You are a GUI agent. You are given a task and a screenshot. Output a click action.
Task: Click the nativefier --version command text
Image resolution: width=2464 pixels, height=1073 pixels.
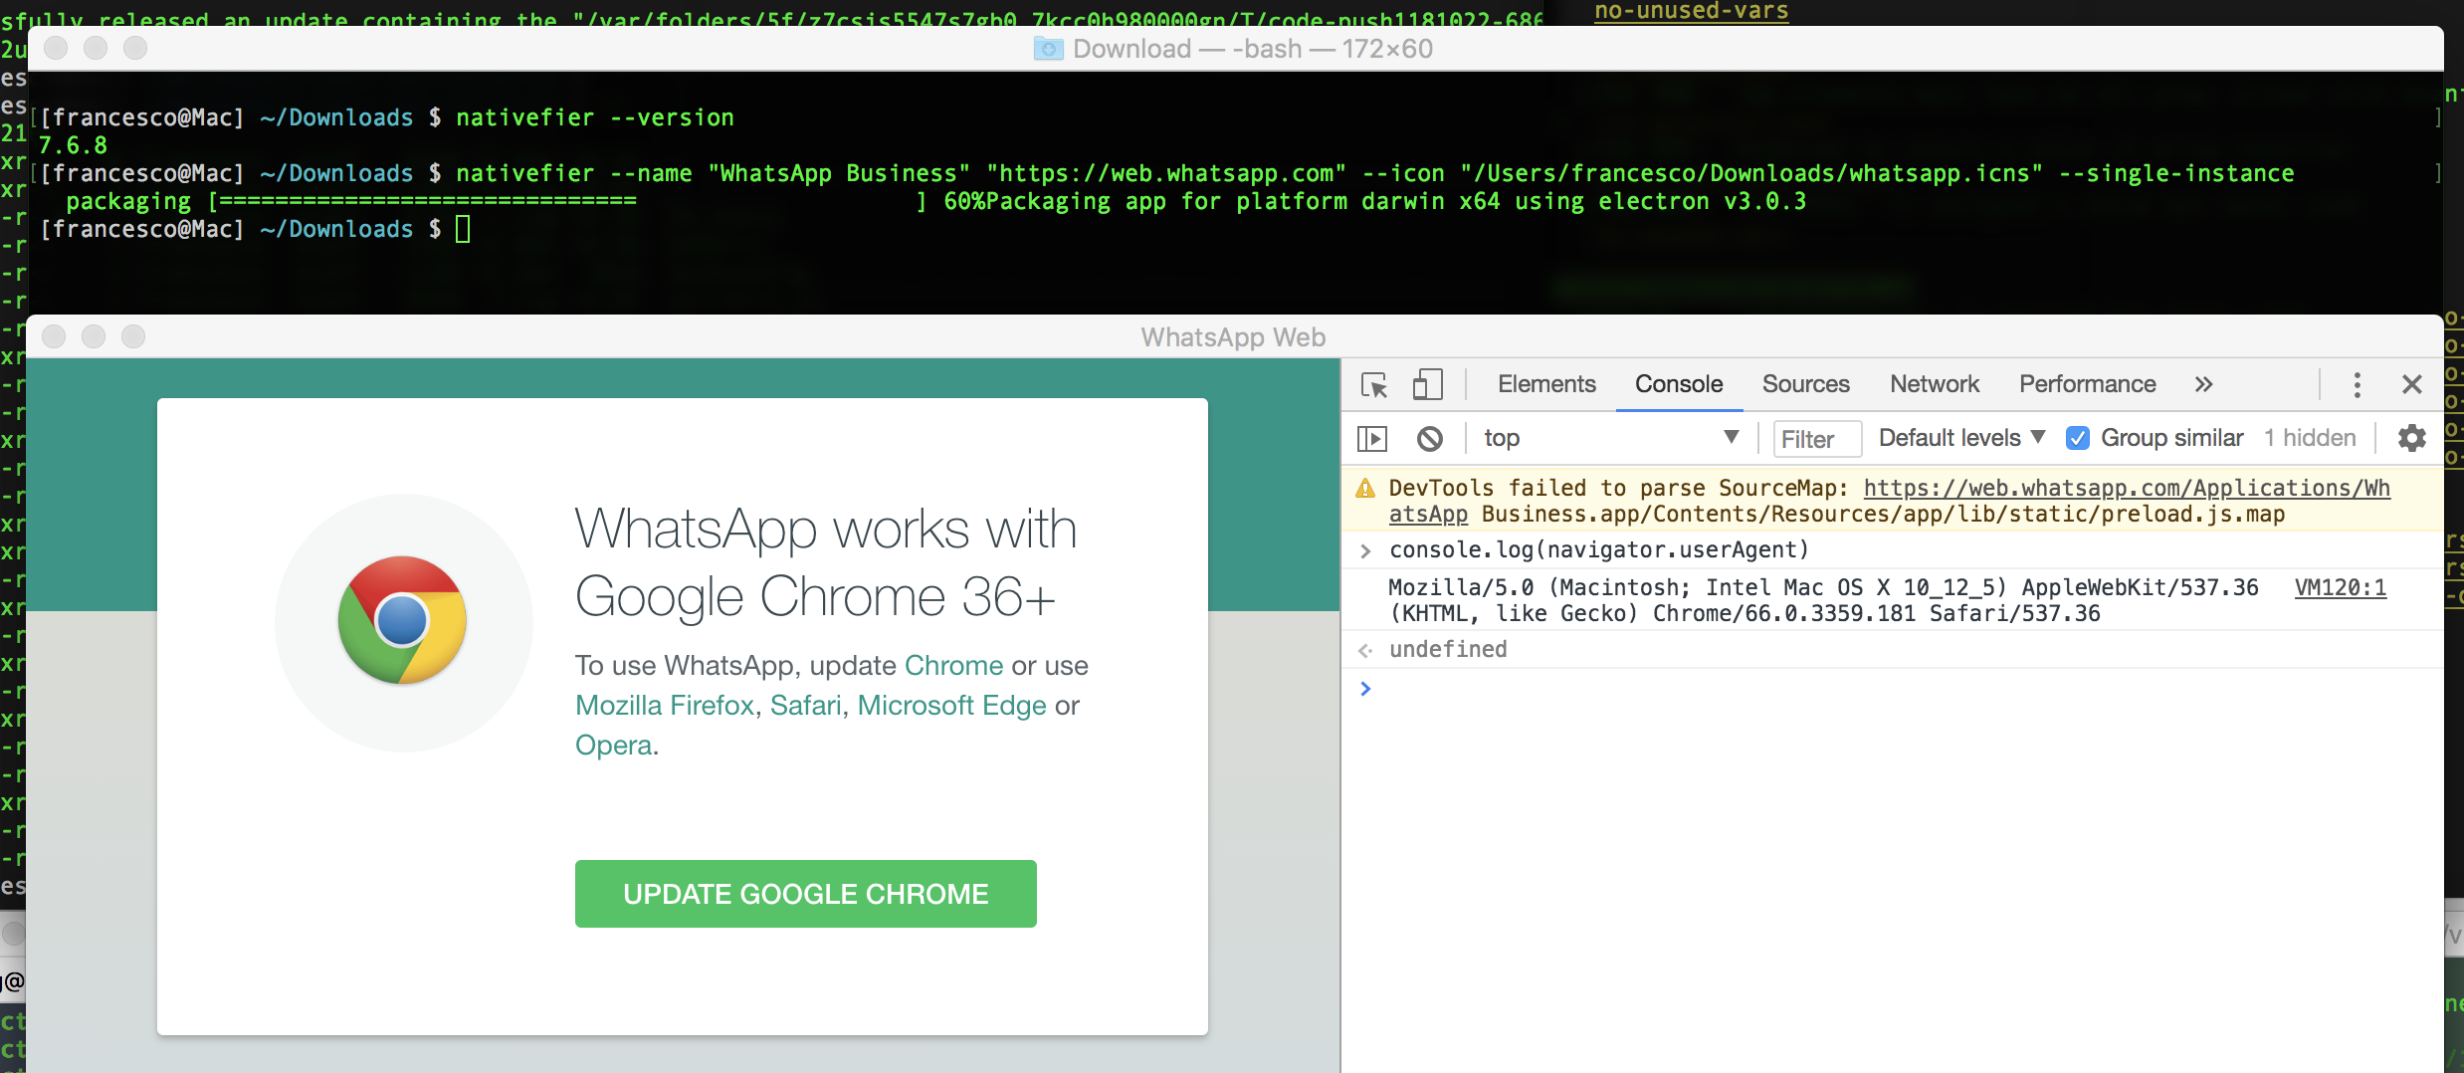[x=595, y=117]
